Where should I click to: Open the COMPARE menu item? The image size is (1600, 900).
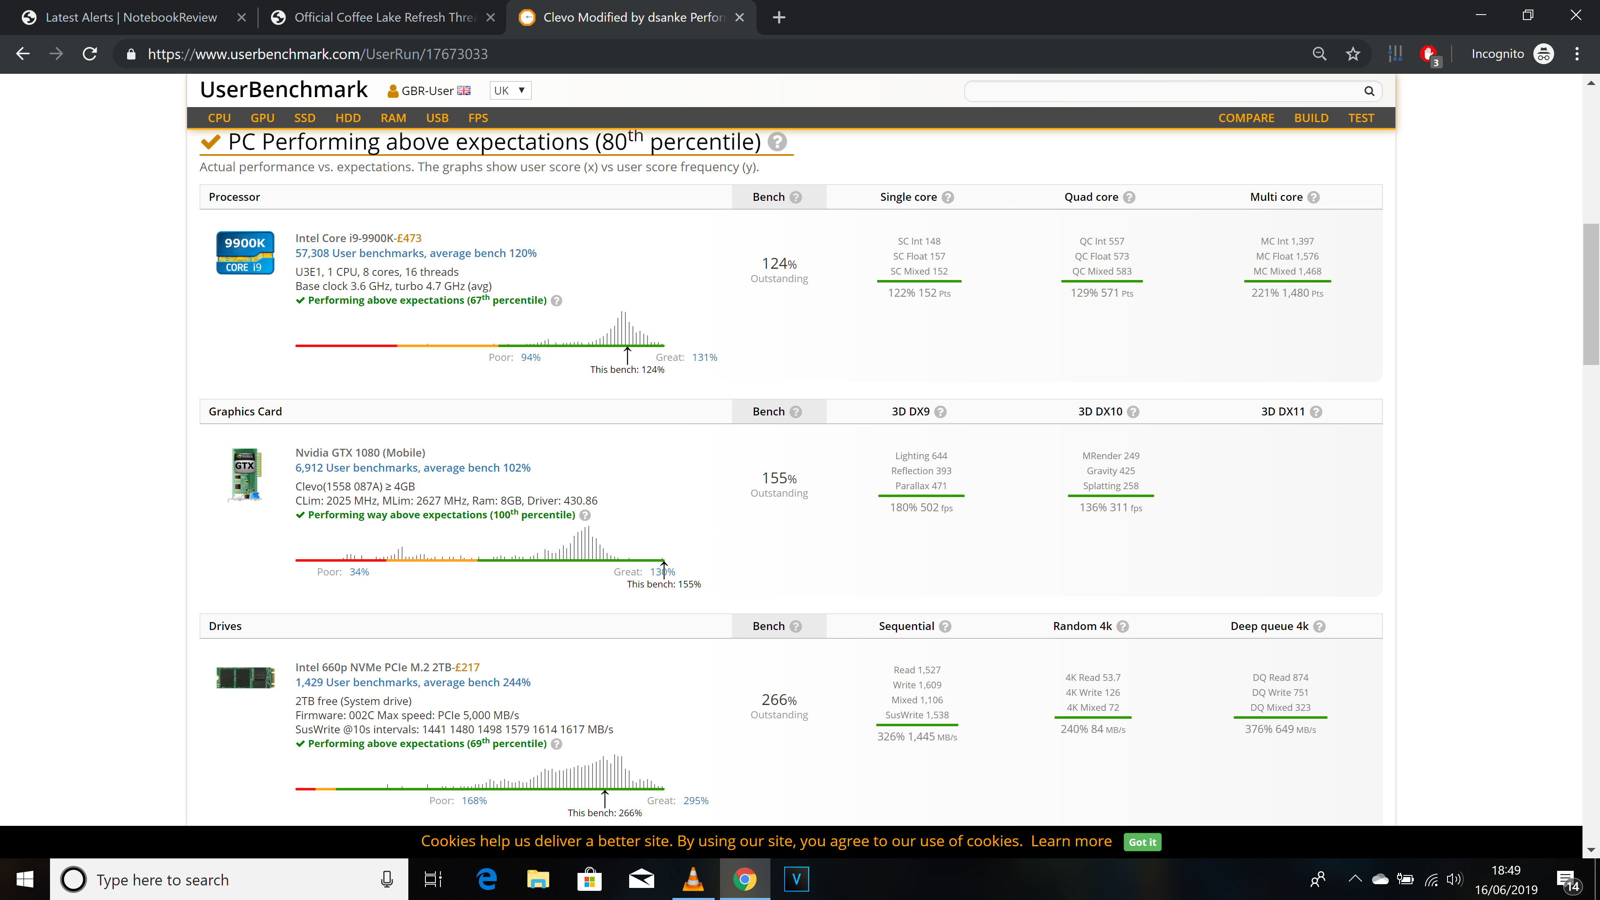point(1246,118)
